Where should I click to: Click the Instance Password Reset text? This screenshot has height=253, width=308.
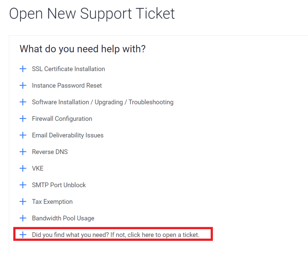click(x=67, y=85)
